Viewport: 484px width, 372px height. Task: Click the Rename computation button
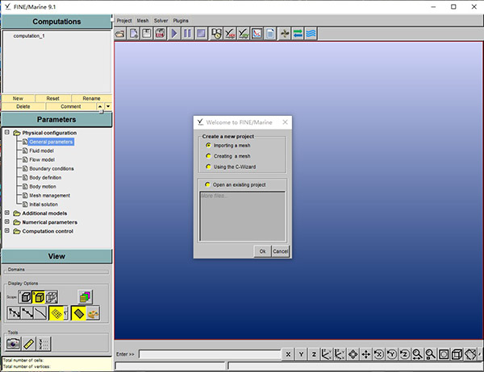[91, 98]
